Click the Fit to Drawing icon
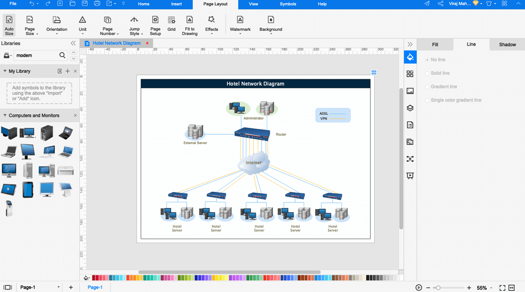This screenshot has width=525, height=292. click(190, 24)
